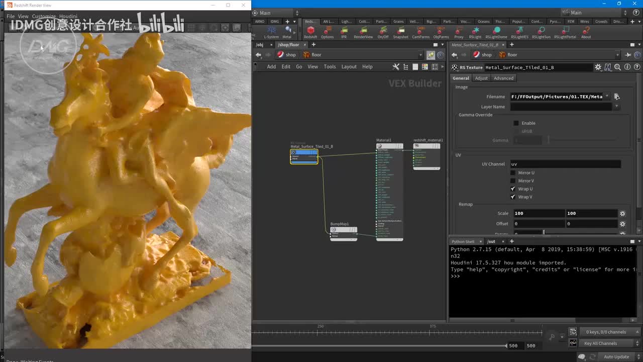Select the Metal_Surface_Tiled_01_B texture node
The image size is (643, 362).
click(304, 156)
